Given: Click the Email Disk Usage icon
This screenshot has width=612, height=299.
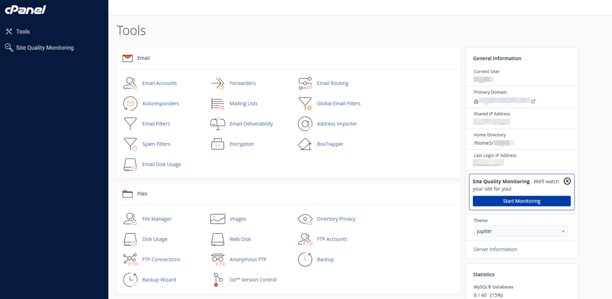Looking at the screenshot, I should tap(130, 164).
